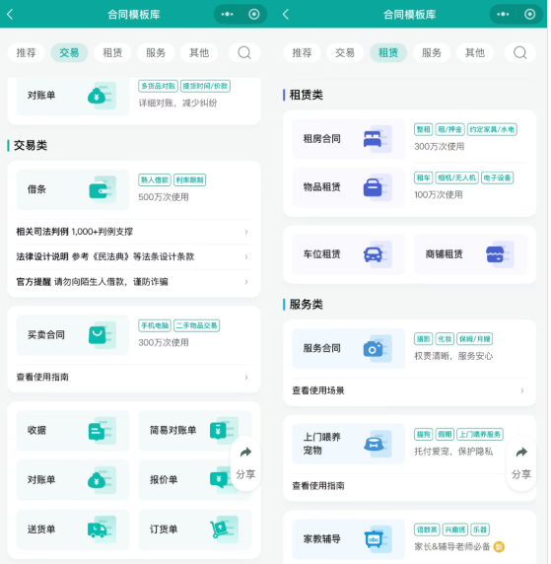Open search on the left screen

tap(244, 53)
